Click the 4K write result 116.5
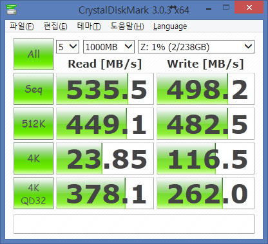268x244 pixels. pos(206,158)
